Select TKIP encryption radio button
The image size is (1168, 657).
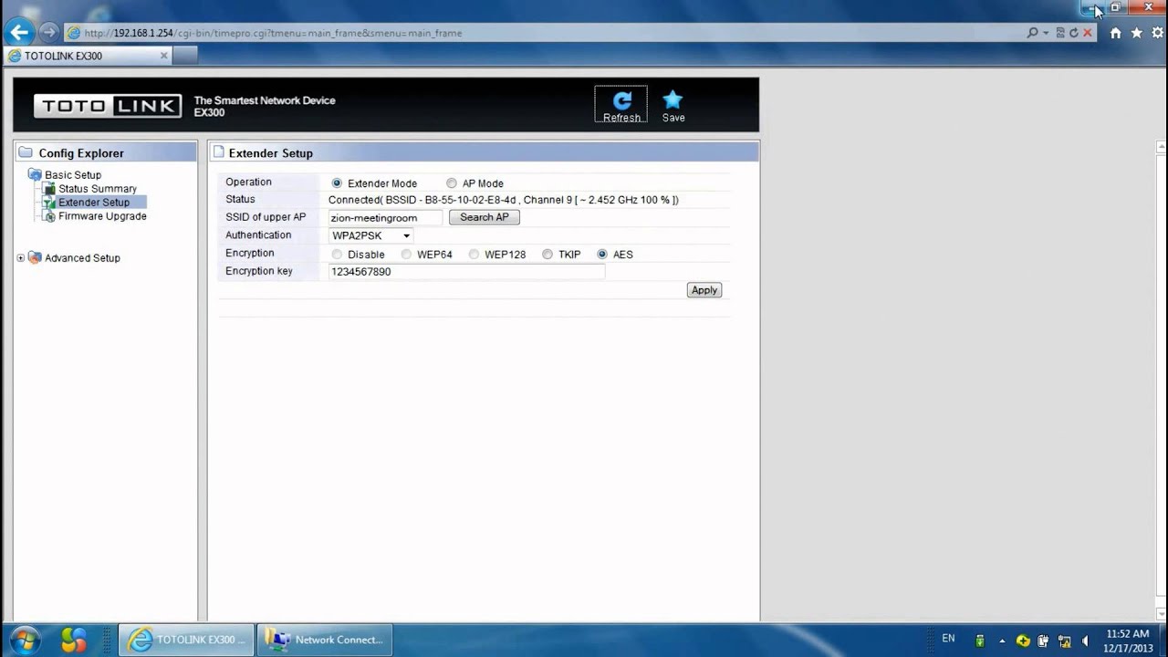(x=547, y=255)
